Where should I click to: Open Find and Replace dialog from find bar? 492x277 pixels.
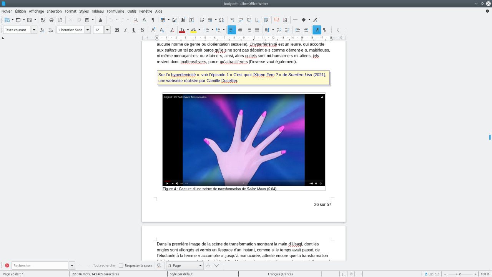(x=159, y=265)
